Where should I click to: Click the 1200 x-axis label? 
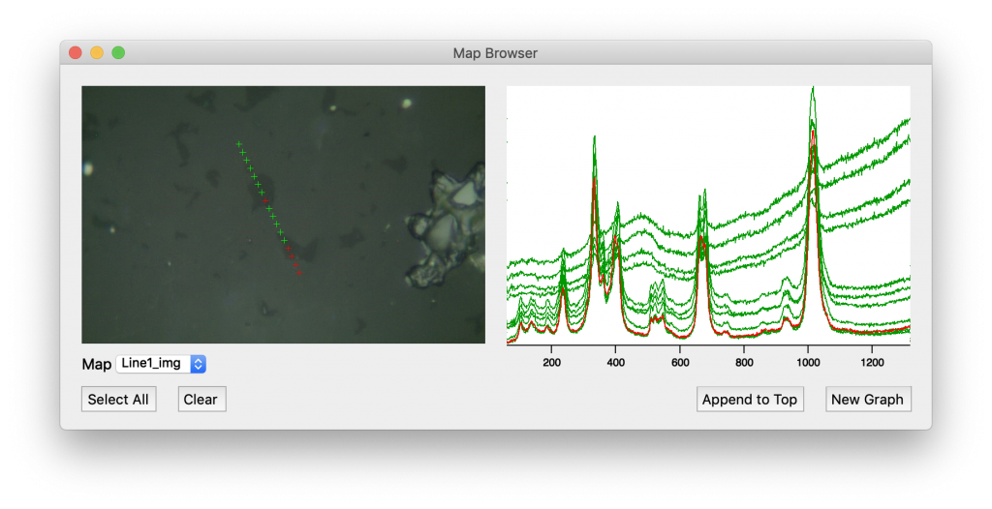(873, 363)
